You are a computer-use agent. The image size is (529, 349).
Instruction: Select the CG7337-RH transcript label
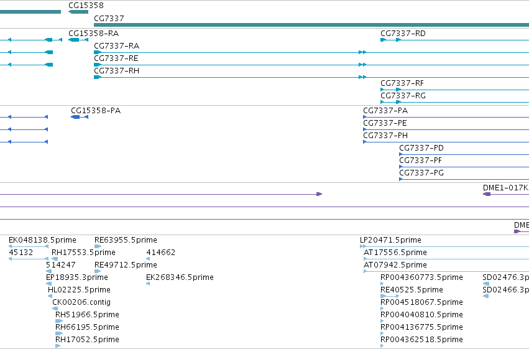coord(116,71)
